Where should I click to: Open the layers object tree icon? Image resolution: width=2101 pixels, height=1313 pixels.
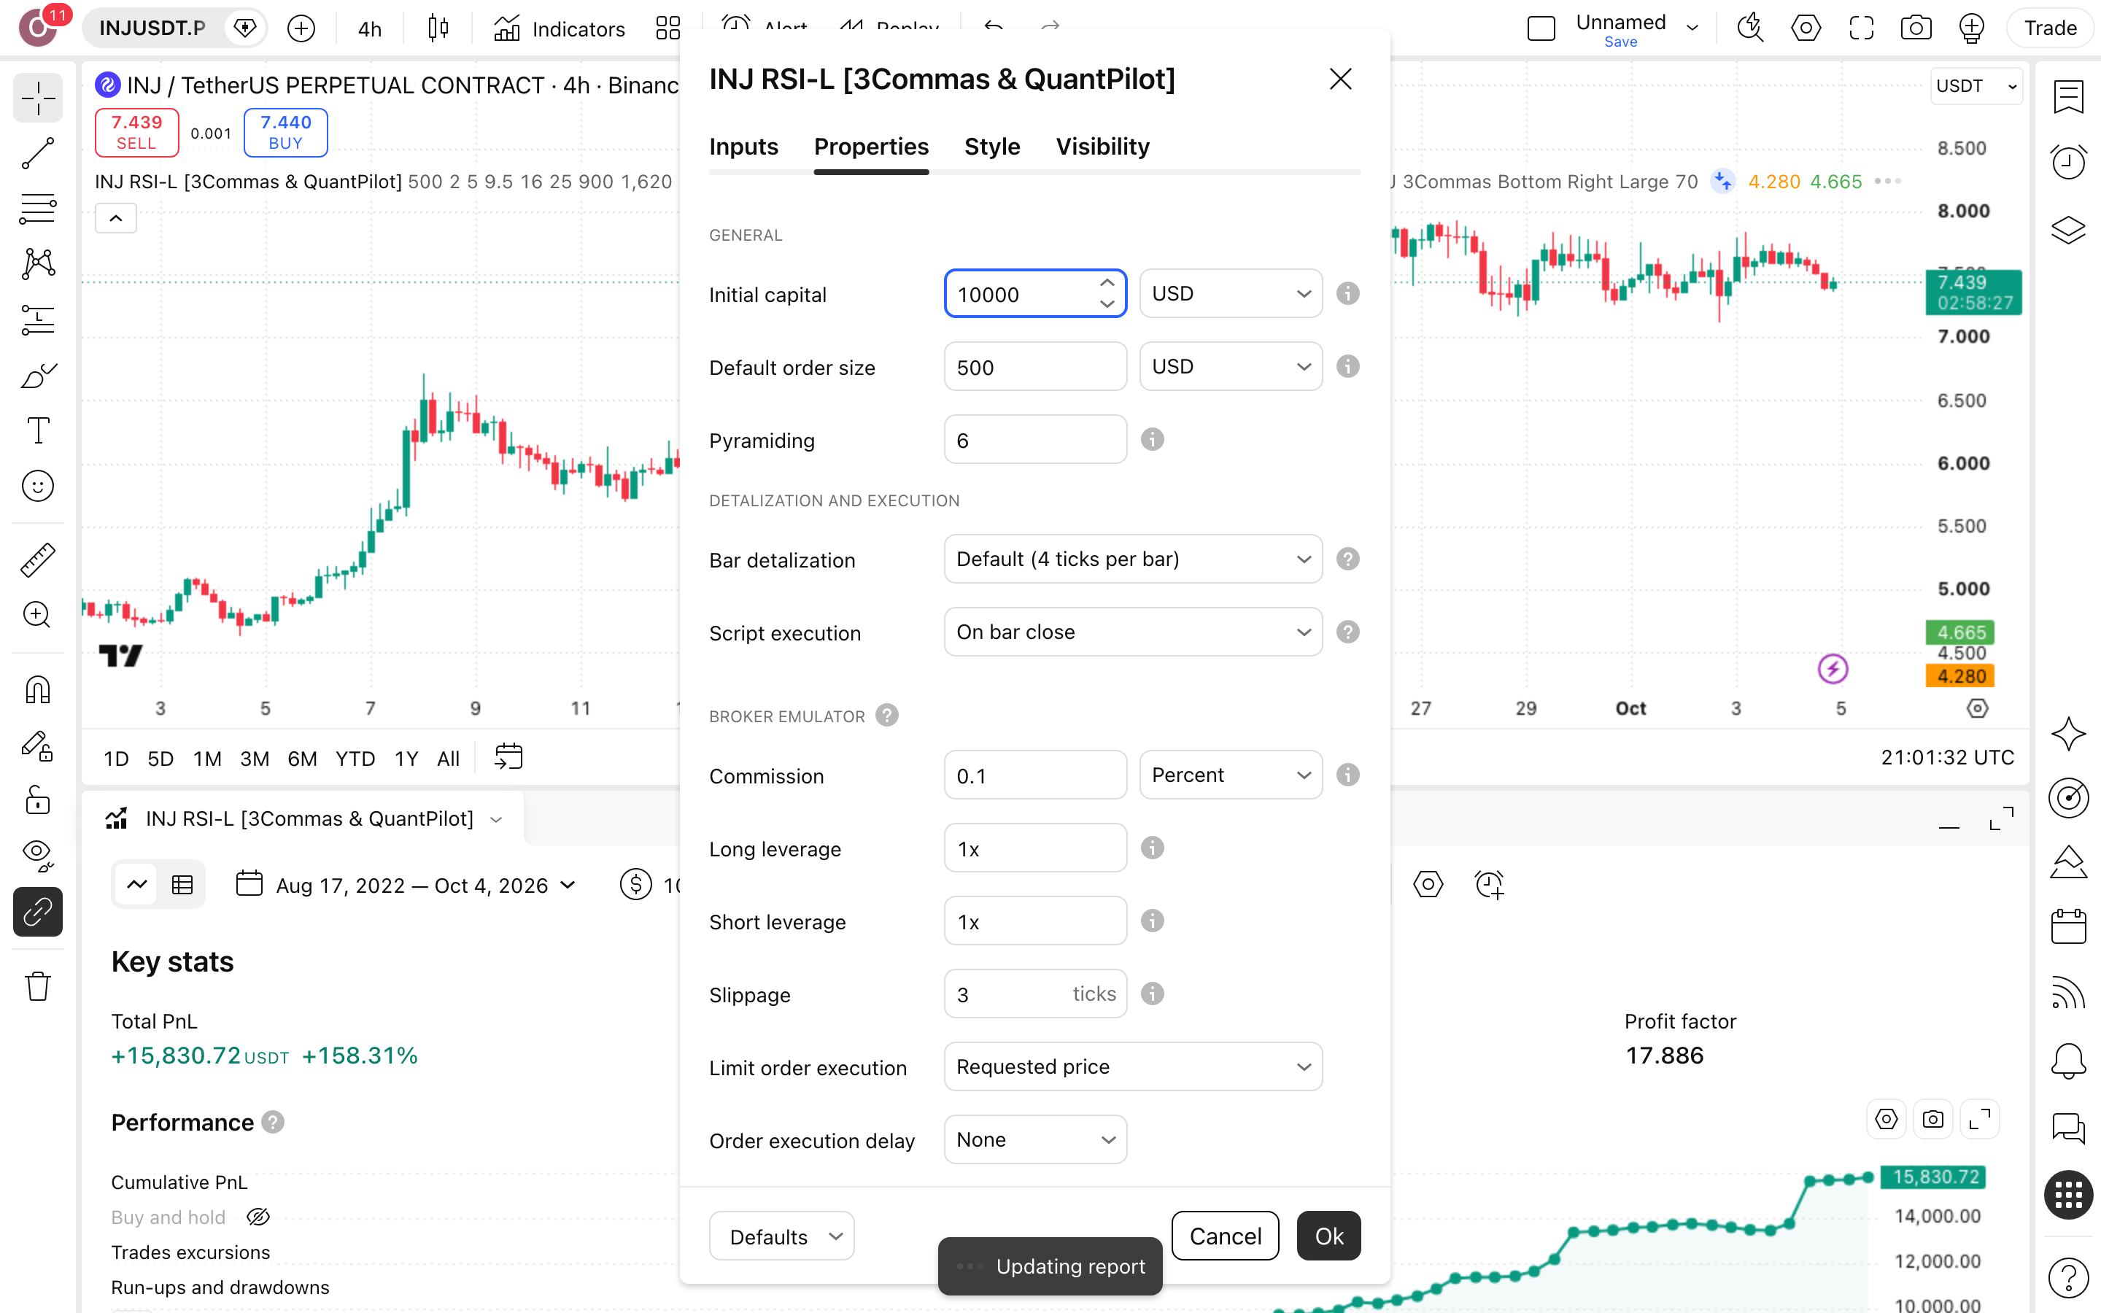pos(2068,230)
